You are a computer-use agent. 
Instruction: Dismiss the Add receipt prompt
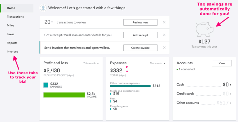[164, 35]
